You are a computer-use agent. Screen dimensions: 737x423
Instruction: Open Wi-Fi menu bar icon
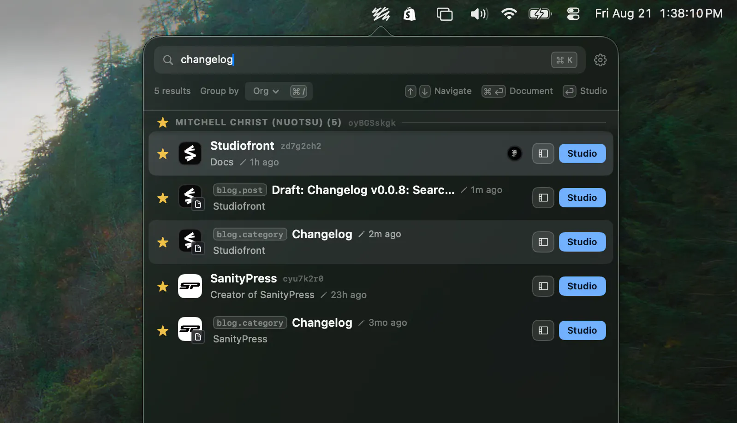[x=509, y=14]
